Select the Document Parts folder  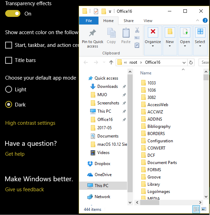pos(159,163)
